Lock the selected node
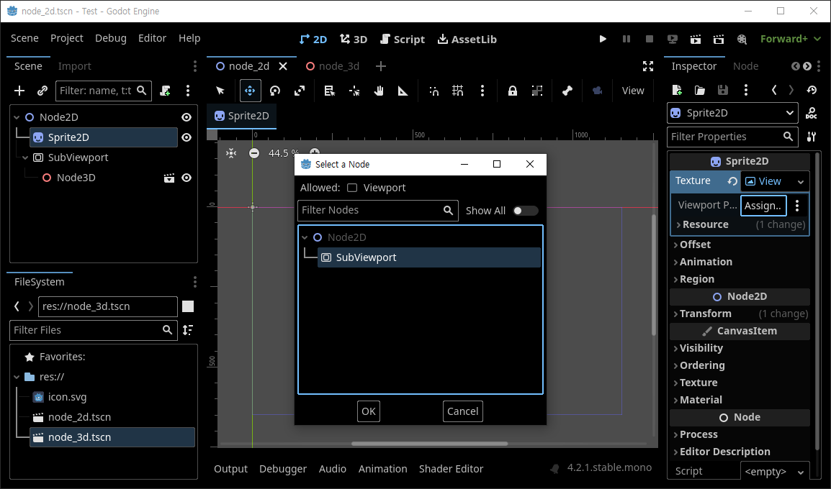This screenshot has height=489, width=831. click(x=513, y=91)
